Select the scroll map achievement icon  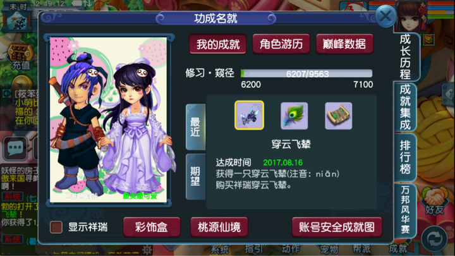(x=338, y=116)
